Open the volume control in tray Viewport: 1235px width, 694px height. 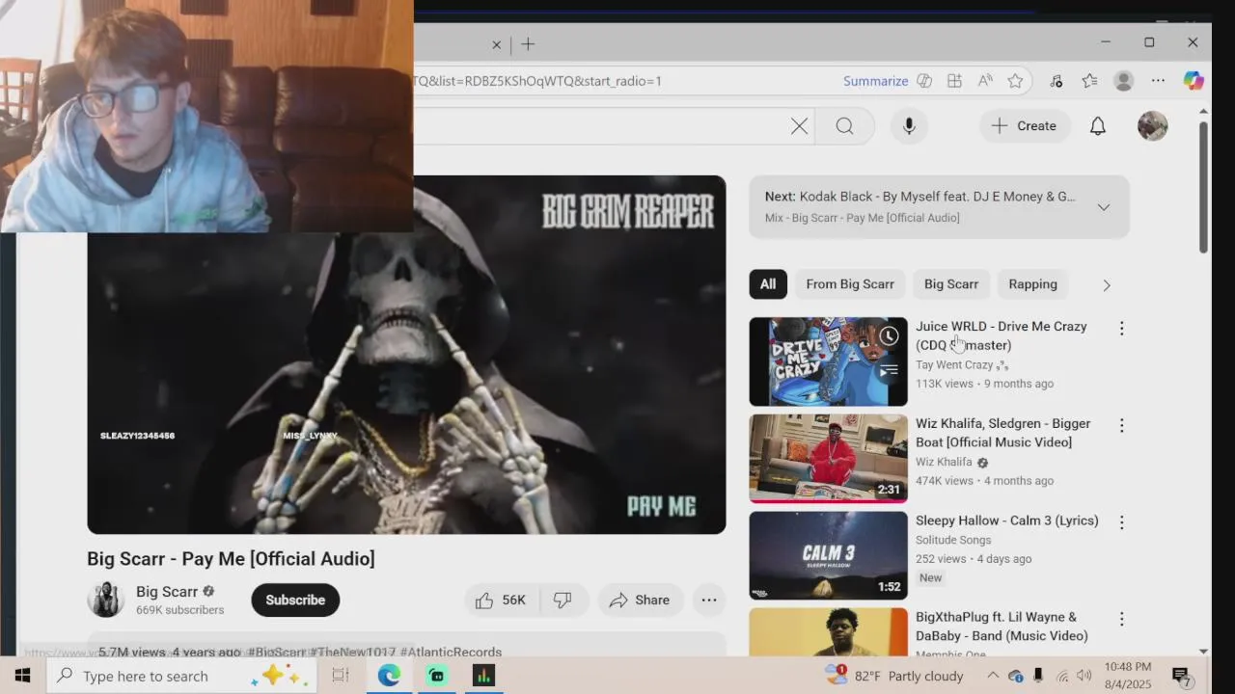pyautogui.click(x=1084, y=676)
